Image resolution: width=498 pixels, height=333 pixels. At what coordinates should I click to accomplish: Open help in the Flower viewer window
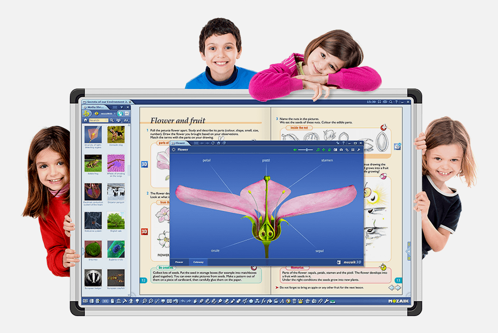(343, 143)
